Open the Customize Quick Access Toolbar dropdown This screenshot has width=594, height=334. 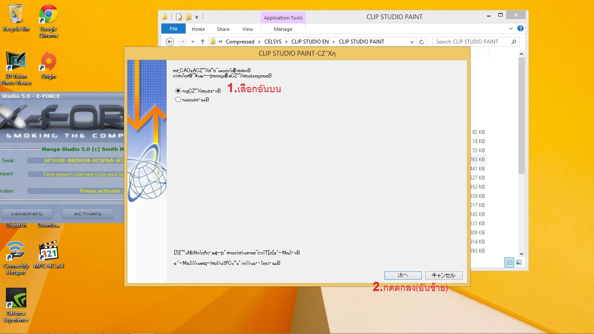[x=197, y=17]
